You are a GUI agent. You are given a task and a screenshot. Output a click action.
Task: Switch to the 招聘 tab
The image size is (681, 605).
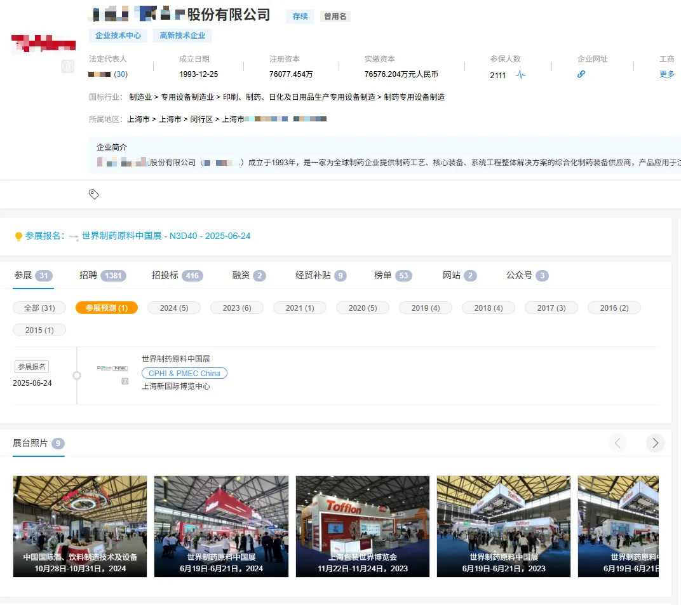click(x=93, y=275)
